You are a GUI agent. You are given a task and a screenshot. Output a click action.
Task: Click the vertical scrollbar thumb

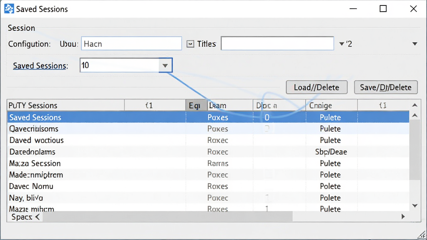click(415, 150)
